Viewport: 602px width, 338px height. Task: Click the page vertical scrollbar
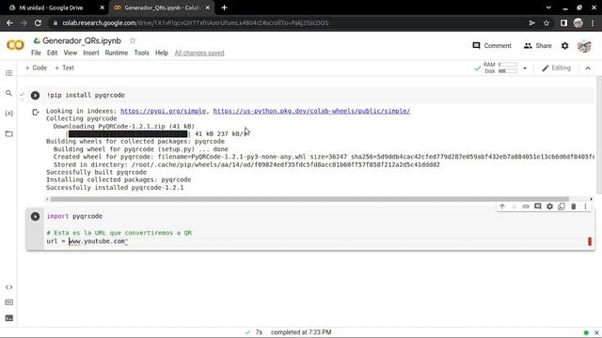click(599, 135)
